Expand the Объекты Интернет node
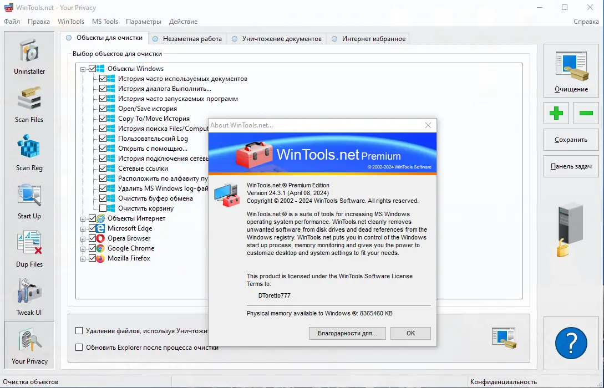 click(x=83, y=219)
